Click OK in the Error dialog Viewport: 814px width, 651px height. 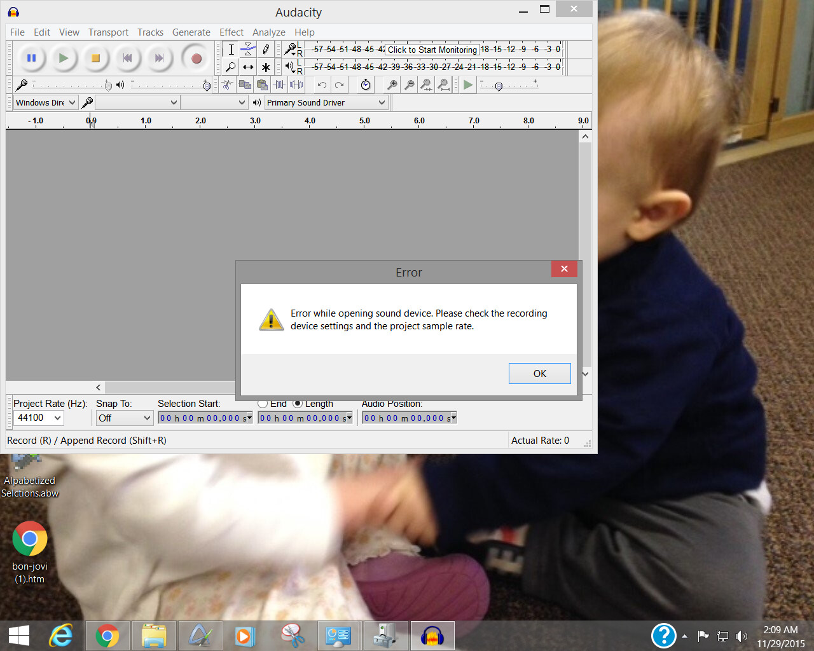[540, 373]
